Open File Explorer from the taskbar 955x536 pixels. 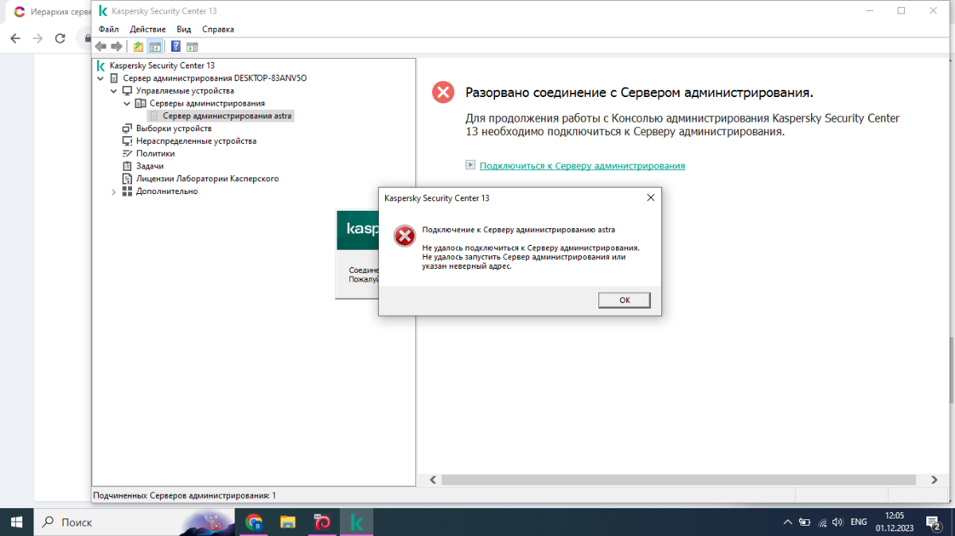(x=288, y=522)
